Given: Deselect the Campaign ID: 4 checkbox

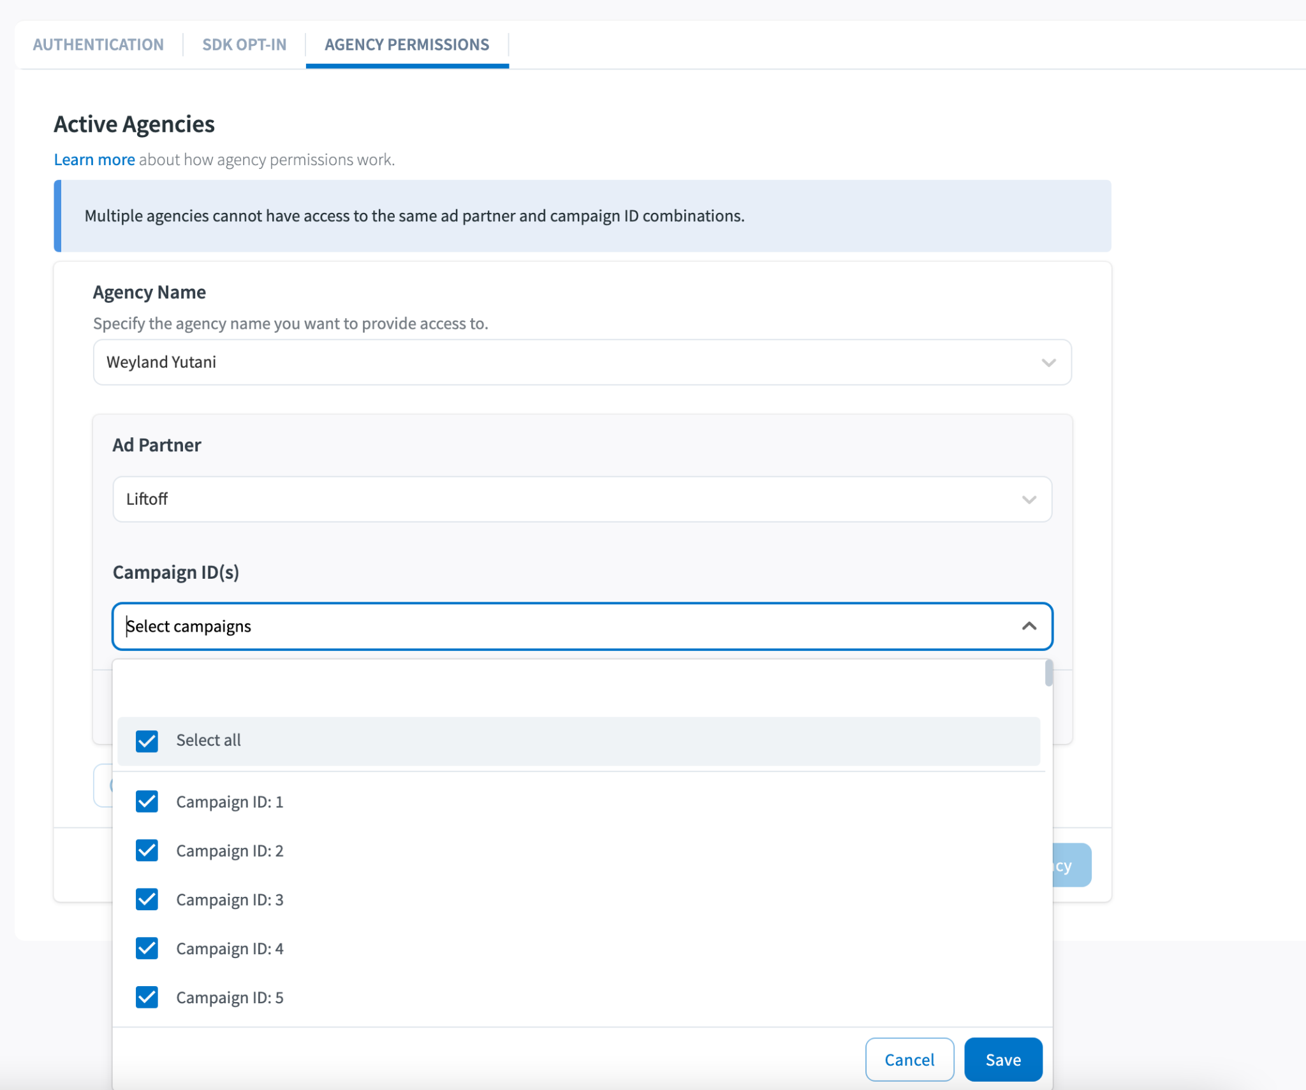Looking at the screenshot, I should (x=147, y=948).
